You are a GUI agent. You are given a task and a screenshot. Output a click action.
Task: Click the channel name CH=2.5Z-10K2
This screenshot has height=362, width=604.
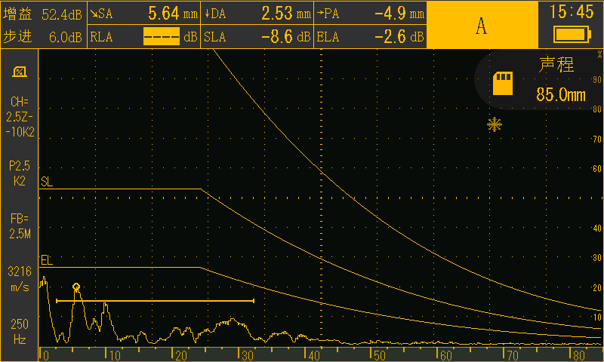pos(20,117)
